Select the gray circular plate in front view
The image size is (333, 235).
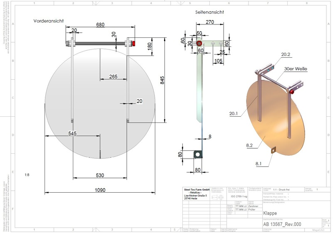point(100,104)
